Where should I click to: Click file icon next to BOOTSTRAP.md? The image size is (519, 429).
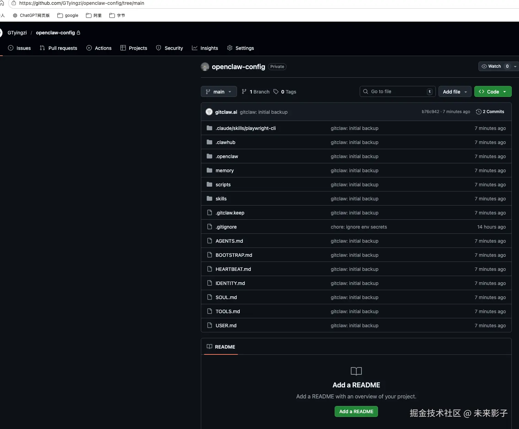(209, 255)
